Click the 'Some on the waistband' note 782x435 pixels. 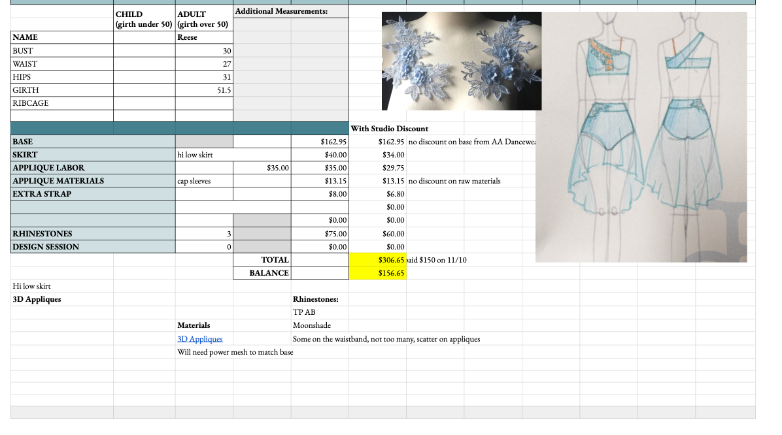[386, 339]
